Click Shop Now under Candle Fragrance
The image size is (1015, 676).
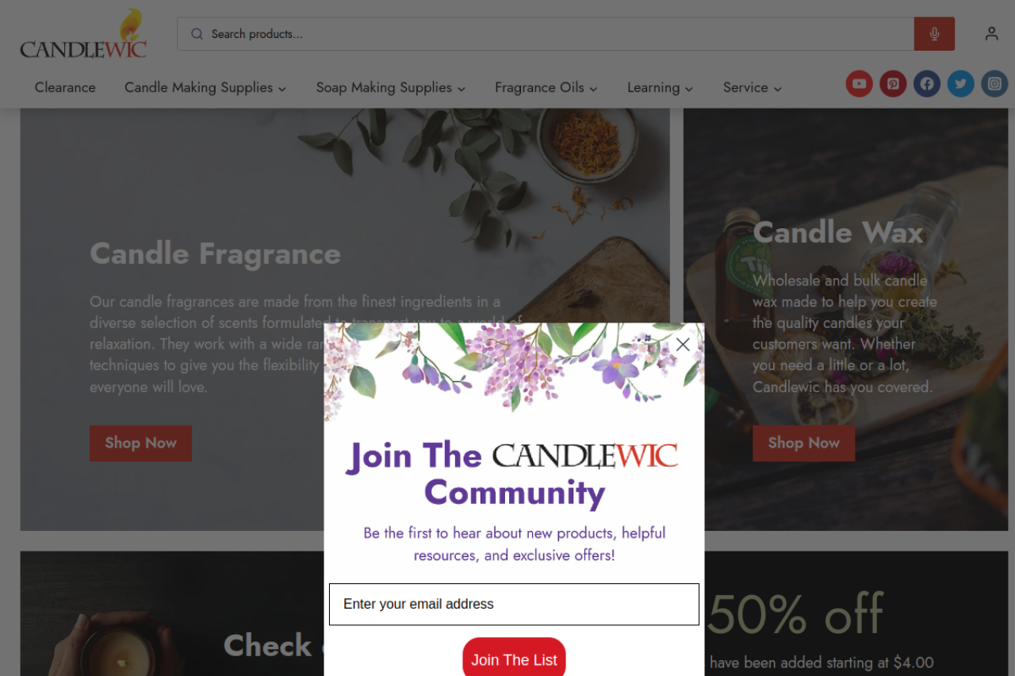pyautogui.click(x=140, y=443)
